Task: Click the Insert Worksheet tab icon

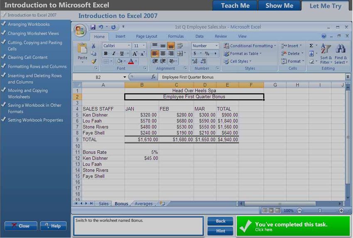Action: [162, 204]
